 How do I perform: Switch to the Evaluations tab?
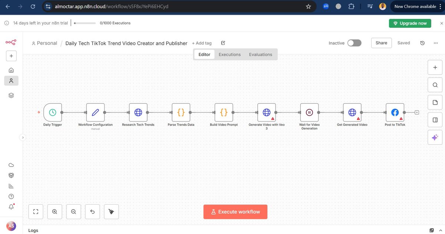(261, 55)
